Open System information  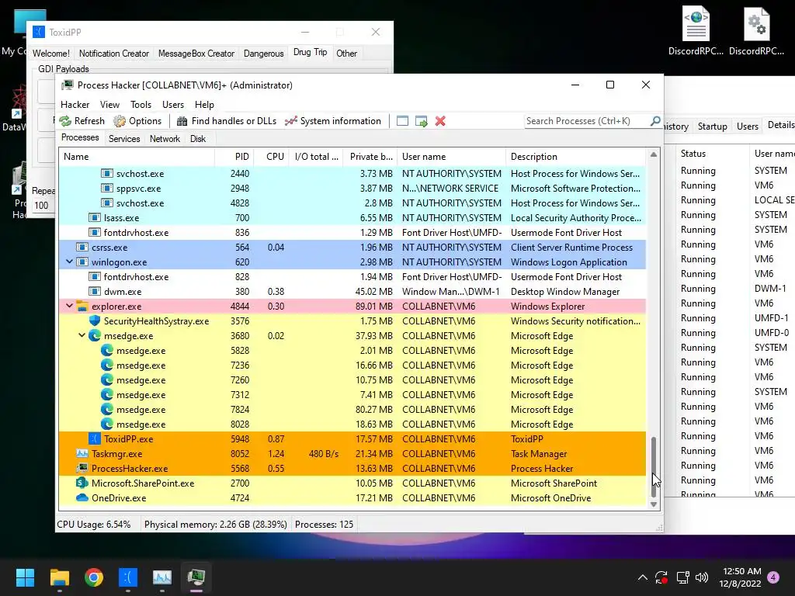[332, 121]
